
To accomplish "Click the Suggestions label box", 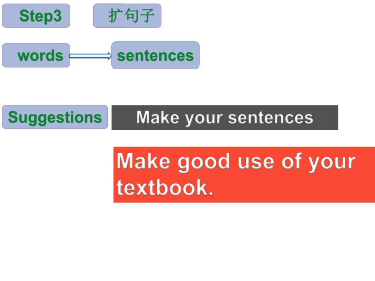I will click(x=55, y=117).
